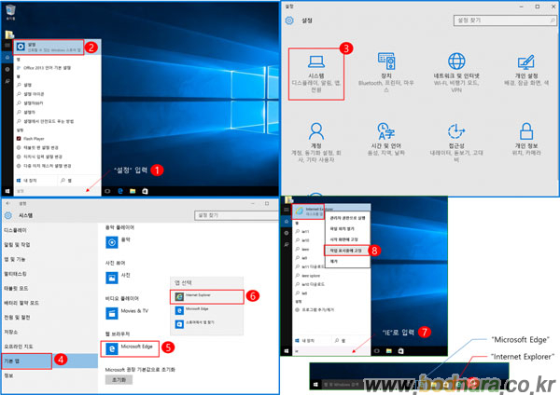Click 제거 in the Internet Explorer context menu
Viewport: 560px width, 395px height.
tap(347, 261)
